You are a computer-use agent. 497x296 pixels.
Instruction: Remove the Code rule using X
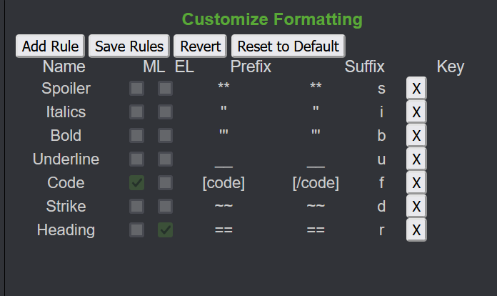pyautogui.click(x=416, y=183)
